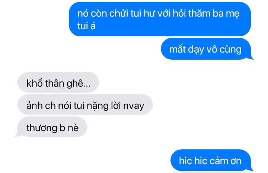Select the "hic hic cảm ơn" blue message
Screen dimensions: 268x173
pyautogui.click(x=211, y=160)
